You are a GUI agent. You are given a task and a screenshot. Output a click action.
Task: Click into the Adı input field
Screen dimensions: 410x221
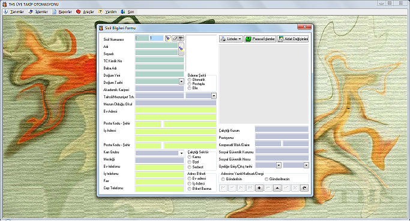point(156,46)
